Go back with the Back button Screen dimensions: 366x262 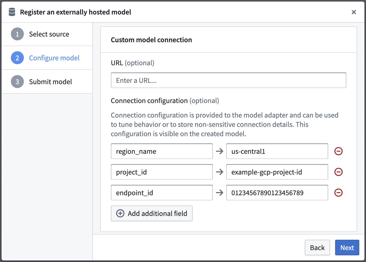pos(317,248)
